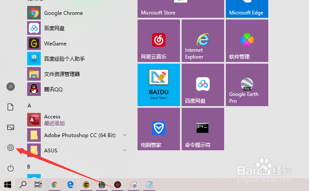Open 百度网盘 in the app list
This screenshot has width=309, height=191.
(77, 28)
